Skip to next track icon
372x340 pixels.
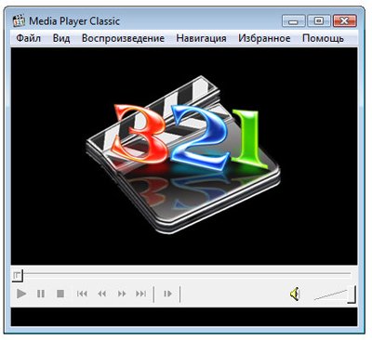click(x=141, y=294)
